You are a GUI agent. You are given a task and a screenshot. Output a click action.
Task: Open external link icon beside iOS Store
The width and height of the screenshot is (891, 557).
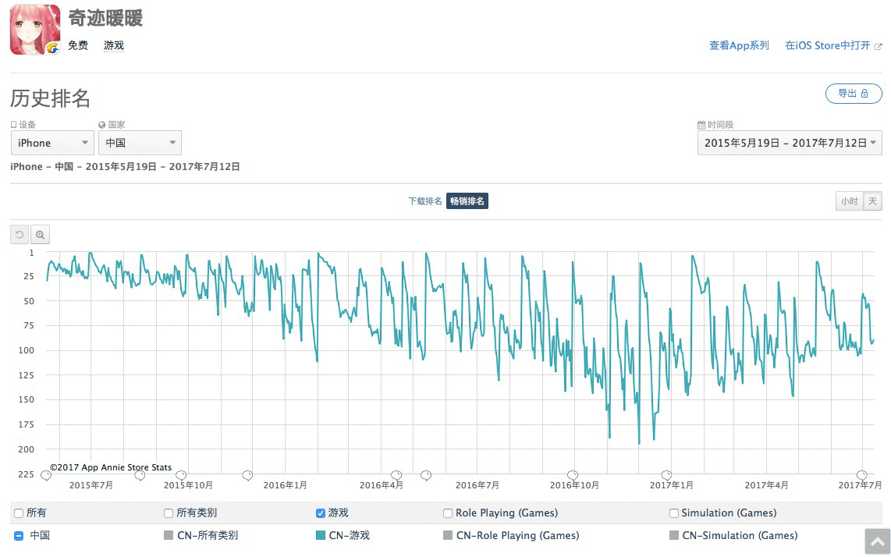click(x=878, y=46)
